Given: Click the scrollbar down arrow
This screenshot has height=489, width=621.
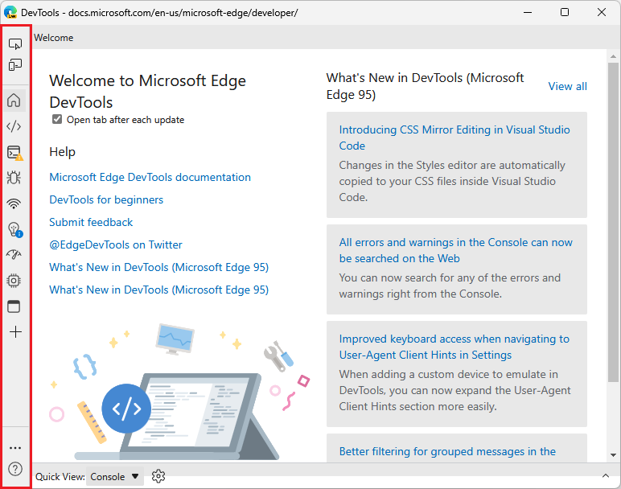Looking at the screenshot, I should [614, 455].
